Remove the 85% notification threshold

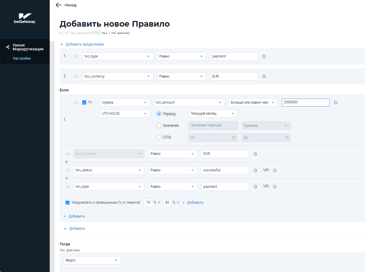(x=178, y=203)
